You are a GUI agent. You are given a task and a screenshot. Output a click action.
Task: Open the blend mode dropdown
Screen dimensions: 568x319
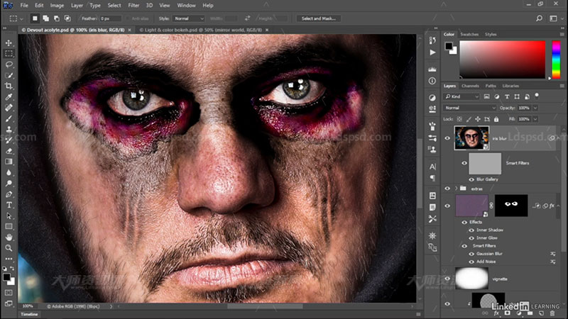(x=469, y=108)
